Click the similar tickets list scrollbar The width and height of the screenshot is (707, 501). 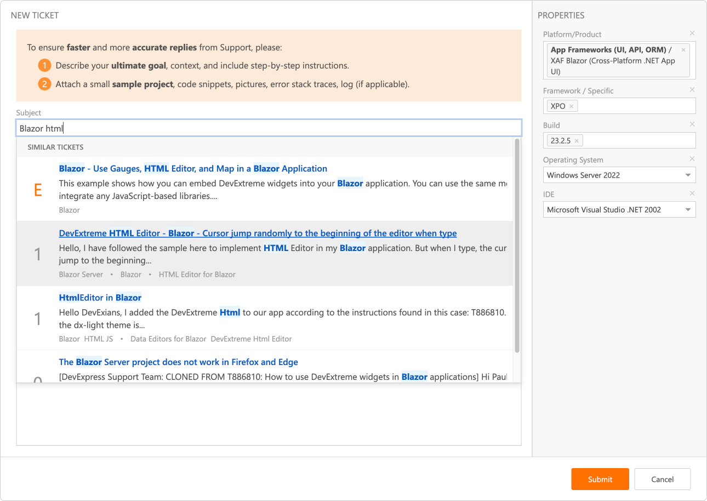[517, 246]
